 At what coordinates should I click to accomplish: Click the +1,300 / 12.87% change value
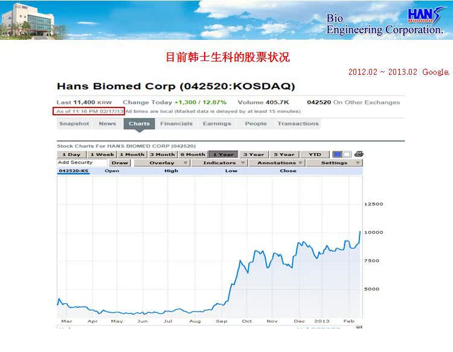pyautogui.click(x=201, y=103)
